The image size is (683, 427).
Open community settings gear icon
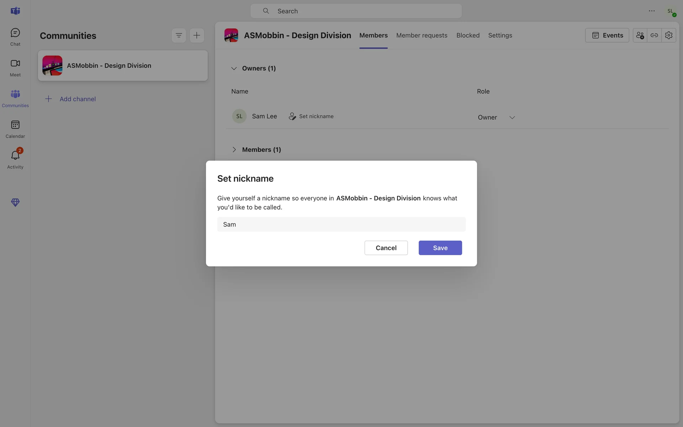pyautogui.click(x=669, y=35)
